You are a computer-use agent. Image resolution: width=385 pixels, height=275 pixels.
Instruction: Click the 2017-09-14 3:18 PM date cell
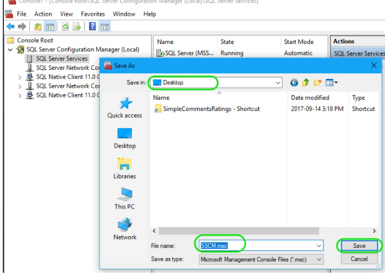(x=317, y=109)
